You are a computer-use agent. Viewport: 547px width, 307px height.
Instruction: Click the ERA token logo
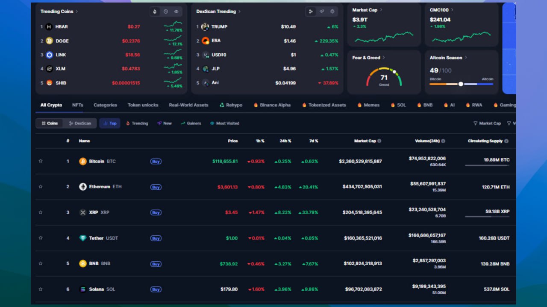pyautogui.click(x=205, y=41)
